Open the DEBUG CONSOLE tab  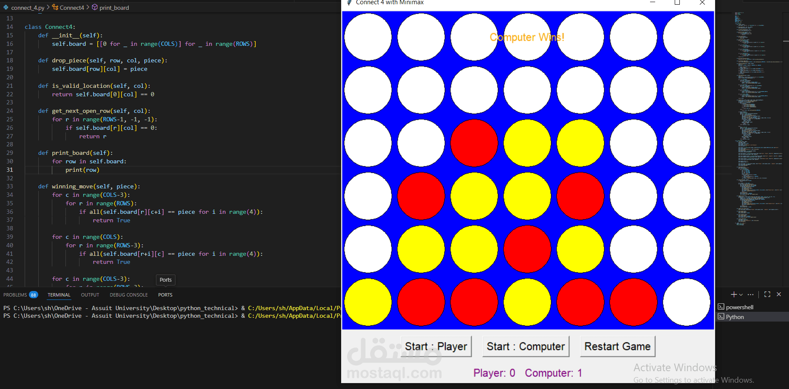pyautogui.click(x=129, y=295)
